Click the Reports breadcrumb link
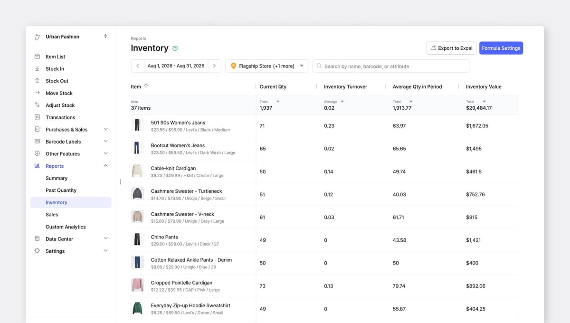Image resolution: width=570 pixels, height=323 pixels. coord(138,38)
